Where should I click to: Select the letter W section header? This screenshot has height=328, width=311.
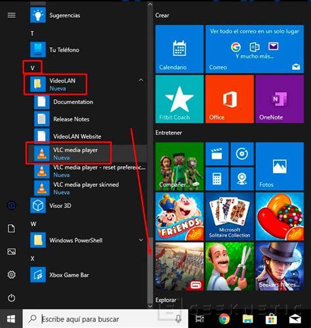33,224
